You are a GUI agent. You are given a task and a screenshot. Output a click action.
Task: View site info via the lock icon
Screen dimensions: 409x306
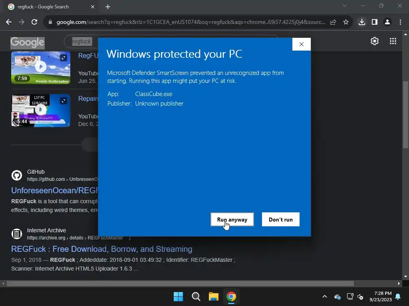[50, 22]
